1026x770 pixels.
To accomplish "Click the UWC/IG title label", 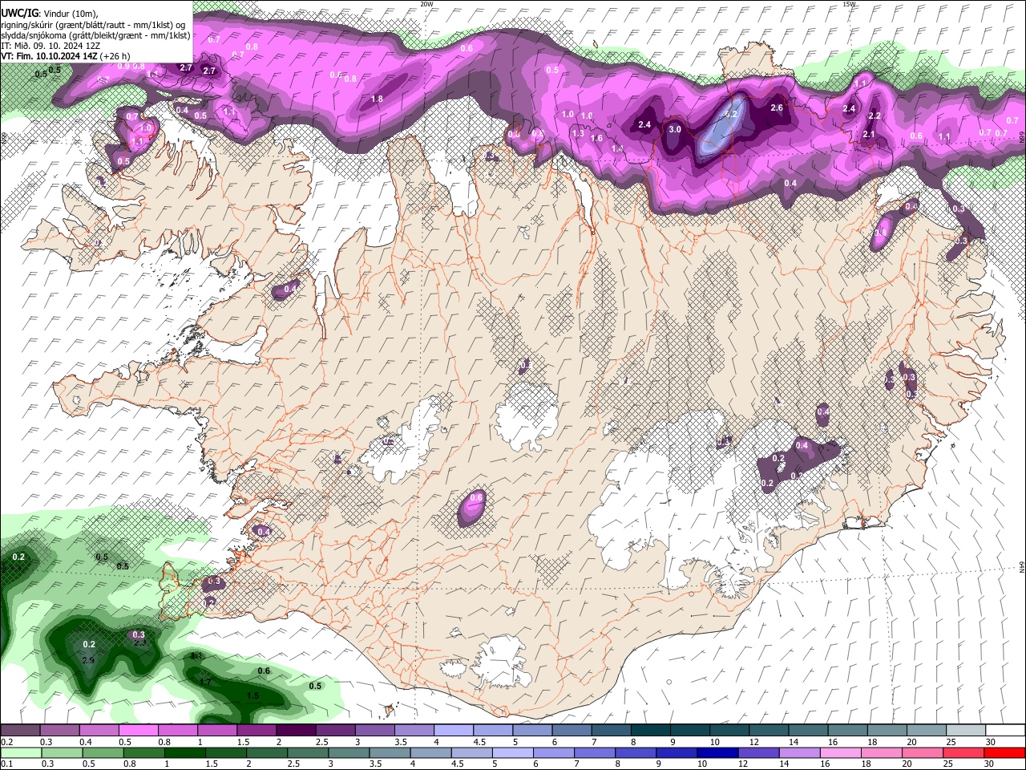I will 18,14.
